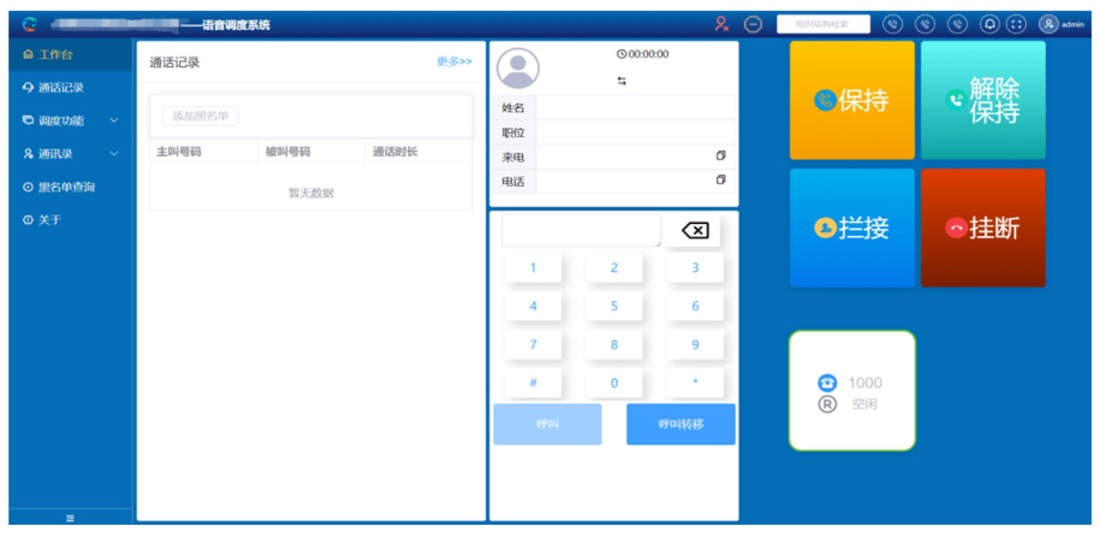Click the red user-remove icon in header
Image resolution: width=1099 pixels, height=537 pixels.
[722, 25]
